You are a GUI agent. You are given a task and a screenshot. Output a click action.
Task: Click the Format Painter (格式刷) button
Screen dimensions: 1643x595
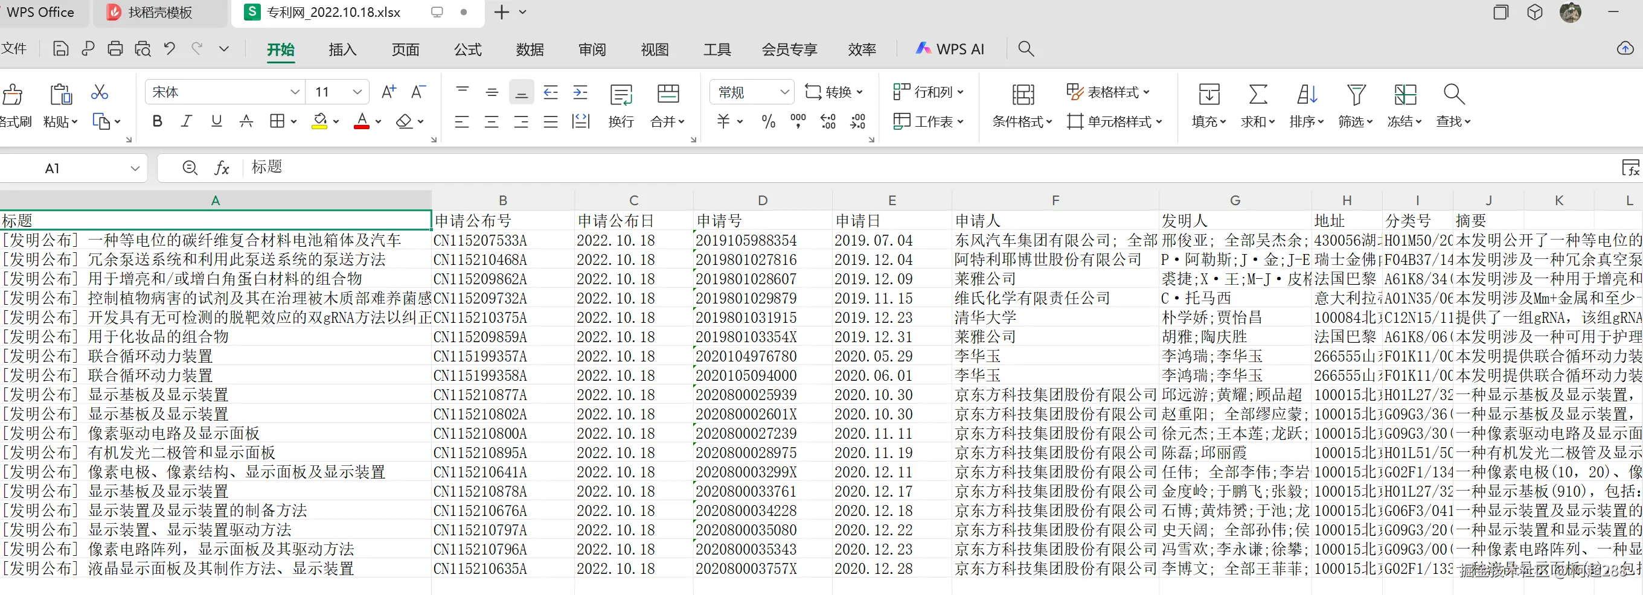pos(14,105)
